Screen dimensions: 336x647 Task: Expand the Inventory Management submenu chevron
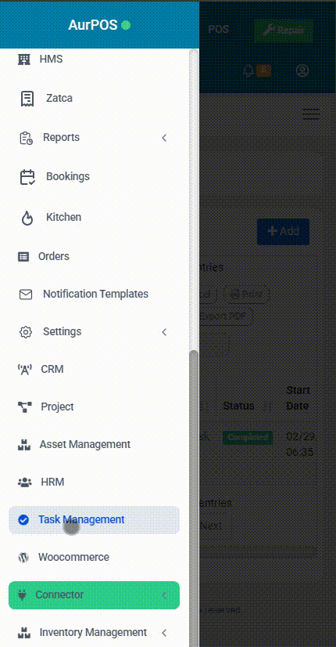[x=164, y=633]
